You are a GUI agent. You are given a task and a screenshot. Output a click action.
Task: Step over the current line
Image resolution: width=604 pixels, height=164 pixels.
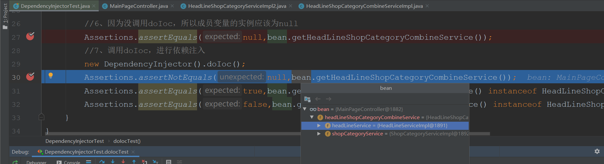point(102,162)
